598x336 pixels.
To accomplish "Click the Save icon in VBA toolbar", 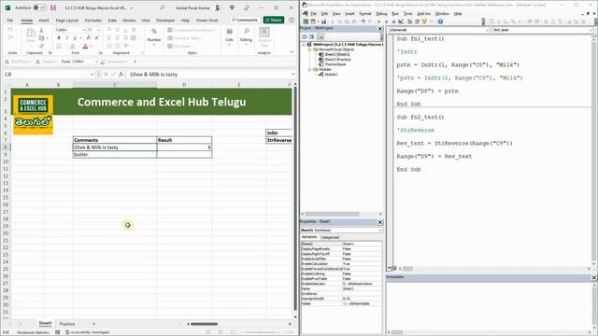I will pyautogui.click(x=323, y=21).
